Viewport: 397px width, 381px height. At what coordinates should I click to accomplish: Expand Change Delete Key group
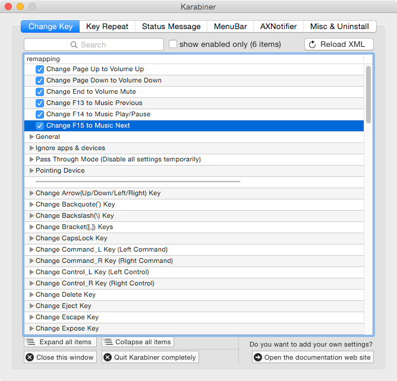click(31, 294)
